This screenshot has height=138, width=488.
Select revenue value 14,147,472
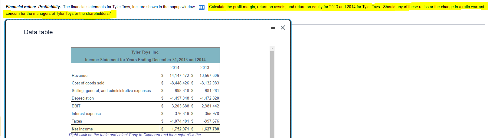coord(179,75)
